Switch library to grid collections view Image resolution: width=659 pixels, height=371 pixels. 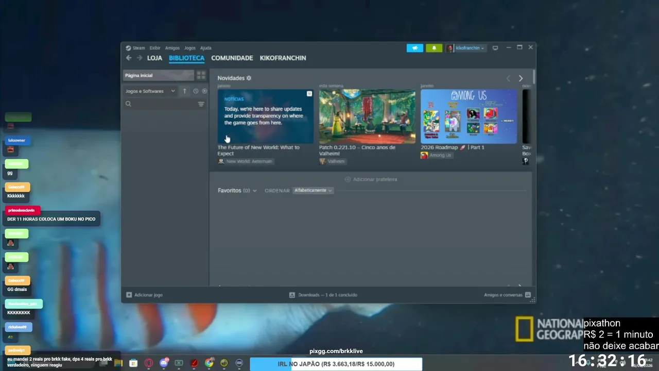click(x=201, y=75)
